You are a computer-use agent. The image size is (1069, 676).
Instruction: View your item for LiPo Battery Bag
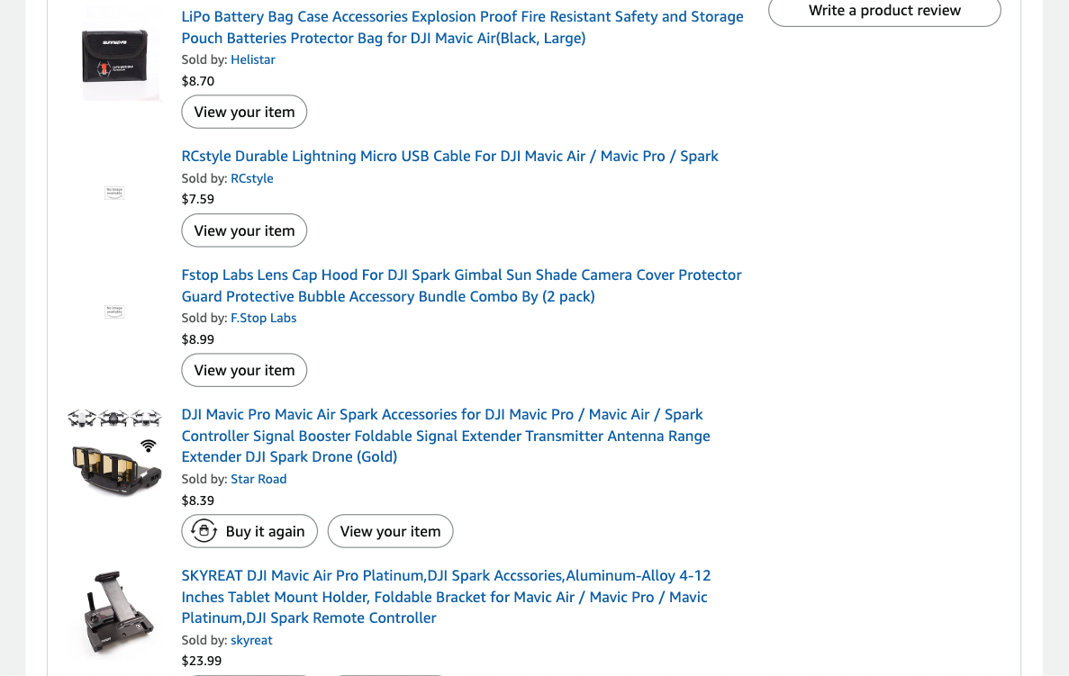(x=244, y=112)
